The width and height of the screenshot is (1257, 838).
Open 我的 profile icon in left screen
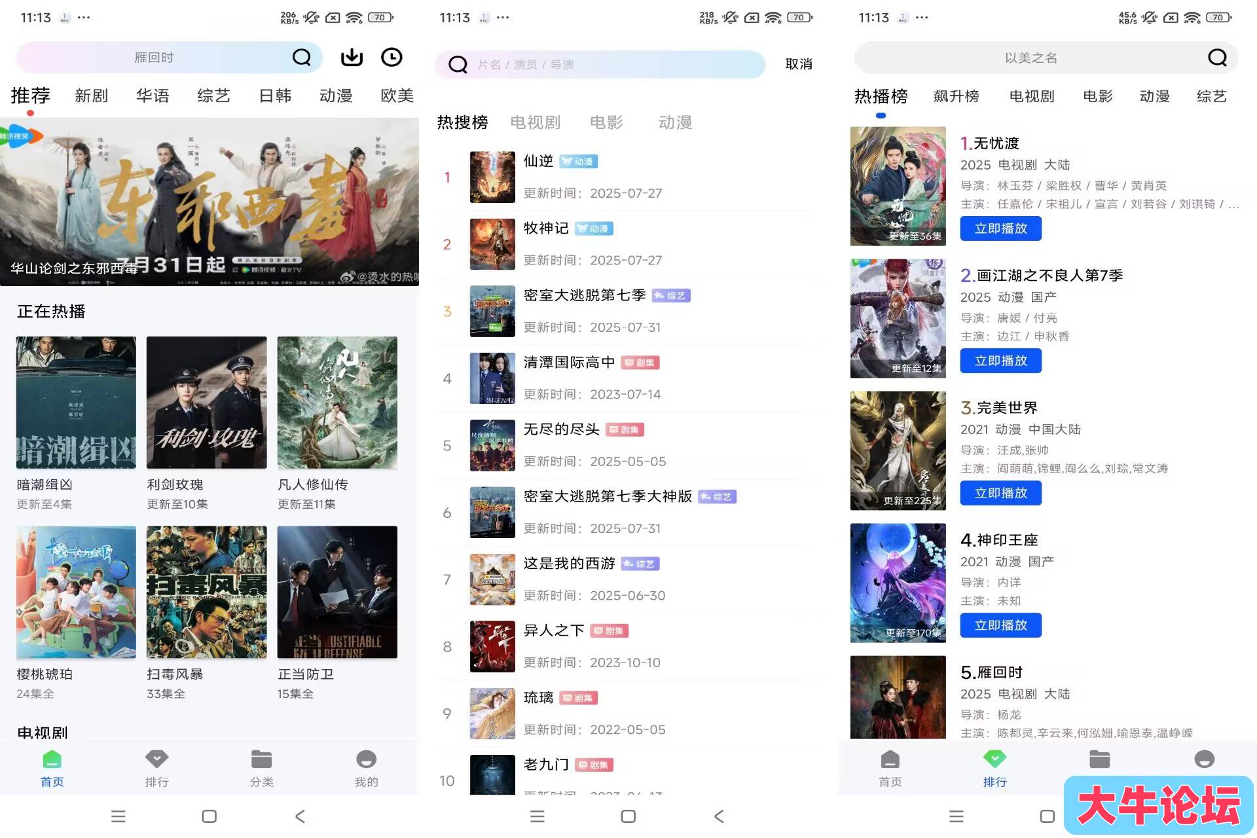[x=366, y=759]
